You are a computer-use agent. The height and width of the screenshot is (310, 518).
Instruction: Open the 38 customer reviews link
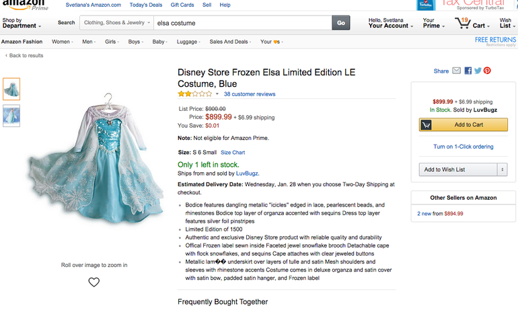tap(250, 94)
